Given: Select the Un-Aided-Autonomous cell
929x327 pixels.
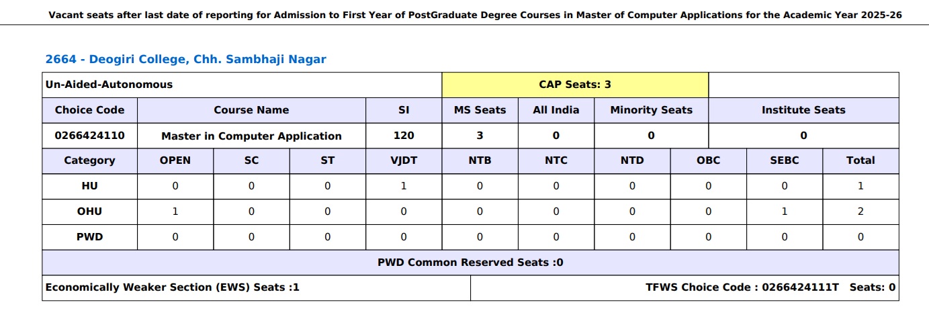Looking at the screenshot, I should tap(109, 85).
